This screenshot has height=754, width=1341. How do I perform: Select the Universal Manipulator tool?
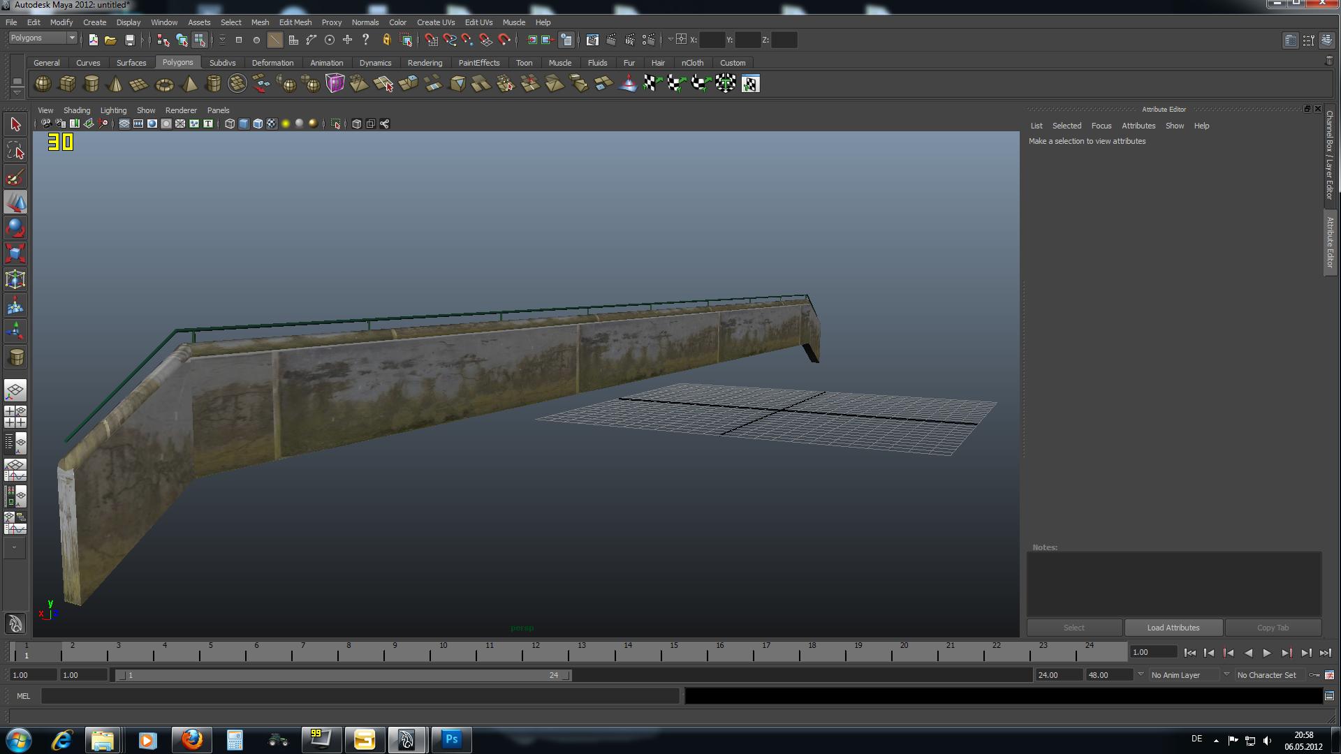pos(15,280)
